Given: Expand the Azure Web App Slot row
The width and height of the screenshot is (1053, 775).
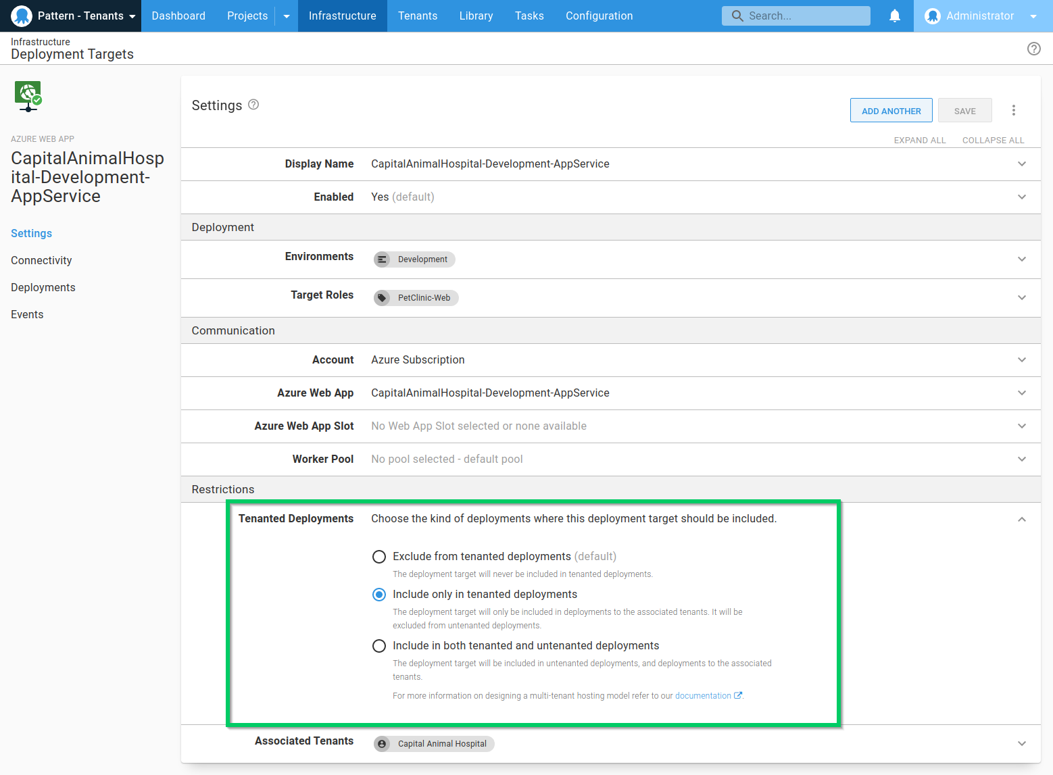Looking at the screenshot, I should [x=1021, y=426].
